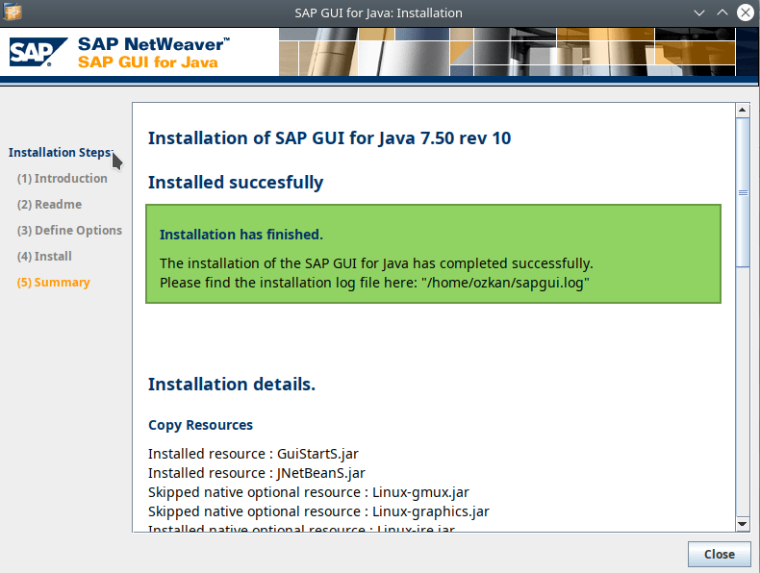Click the scrollbar up arrow
This screenshot has height=573, width=760.
[742, 110]
